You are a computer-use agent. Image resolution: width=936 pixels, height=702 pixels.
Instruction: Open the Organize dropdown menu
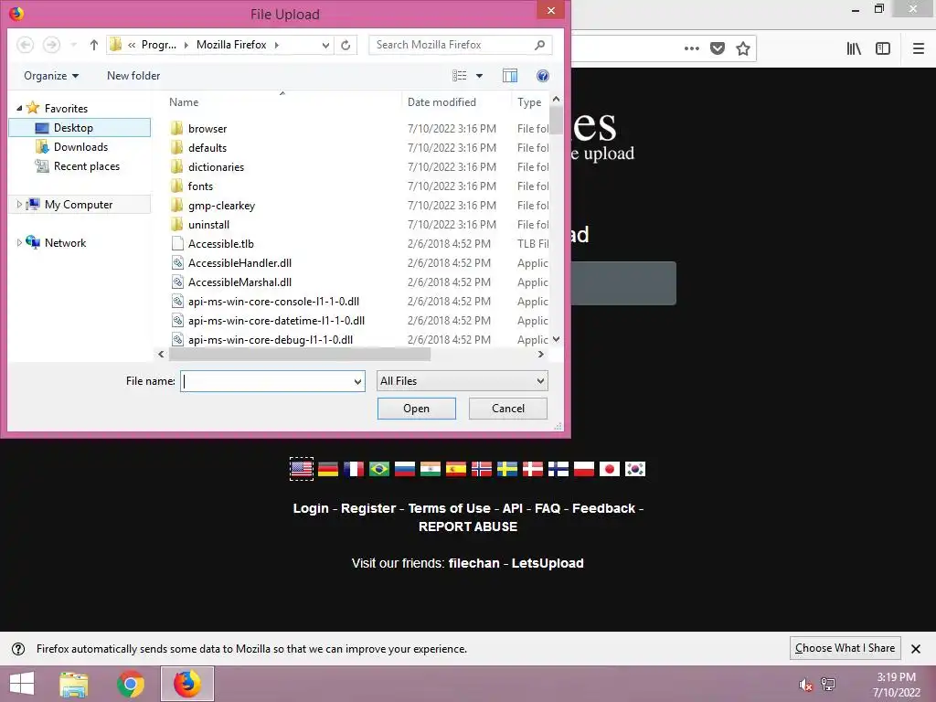tap(51, 76)
